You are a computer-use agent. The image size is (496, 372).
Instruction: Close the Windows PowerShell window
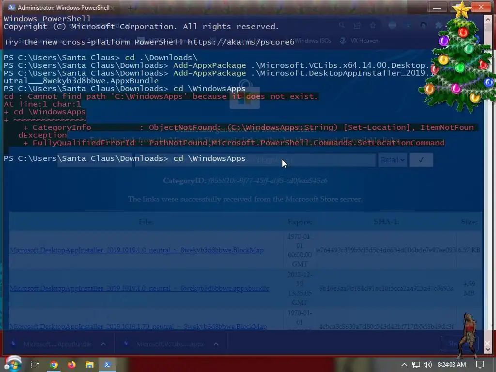(481, 7)
